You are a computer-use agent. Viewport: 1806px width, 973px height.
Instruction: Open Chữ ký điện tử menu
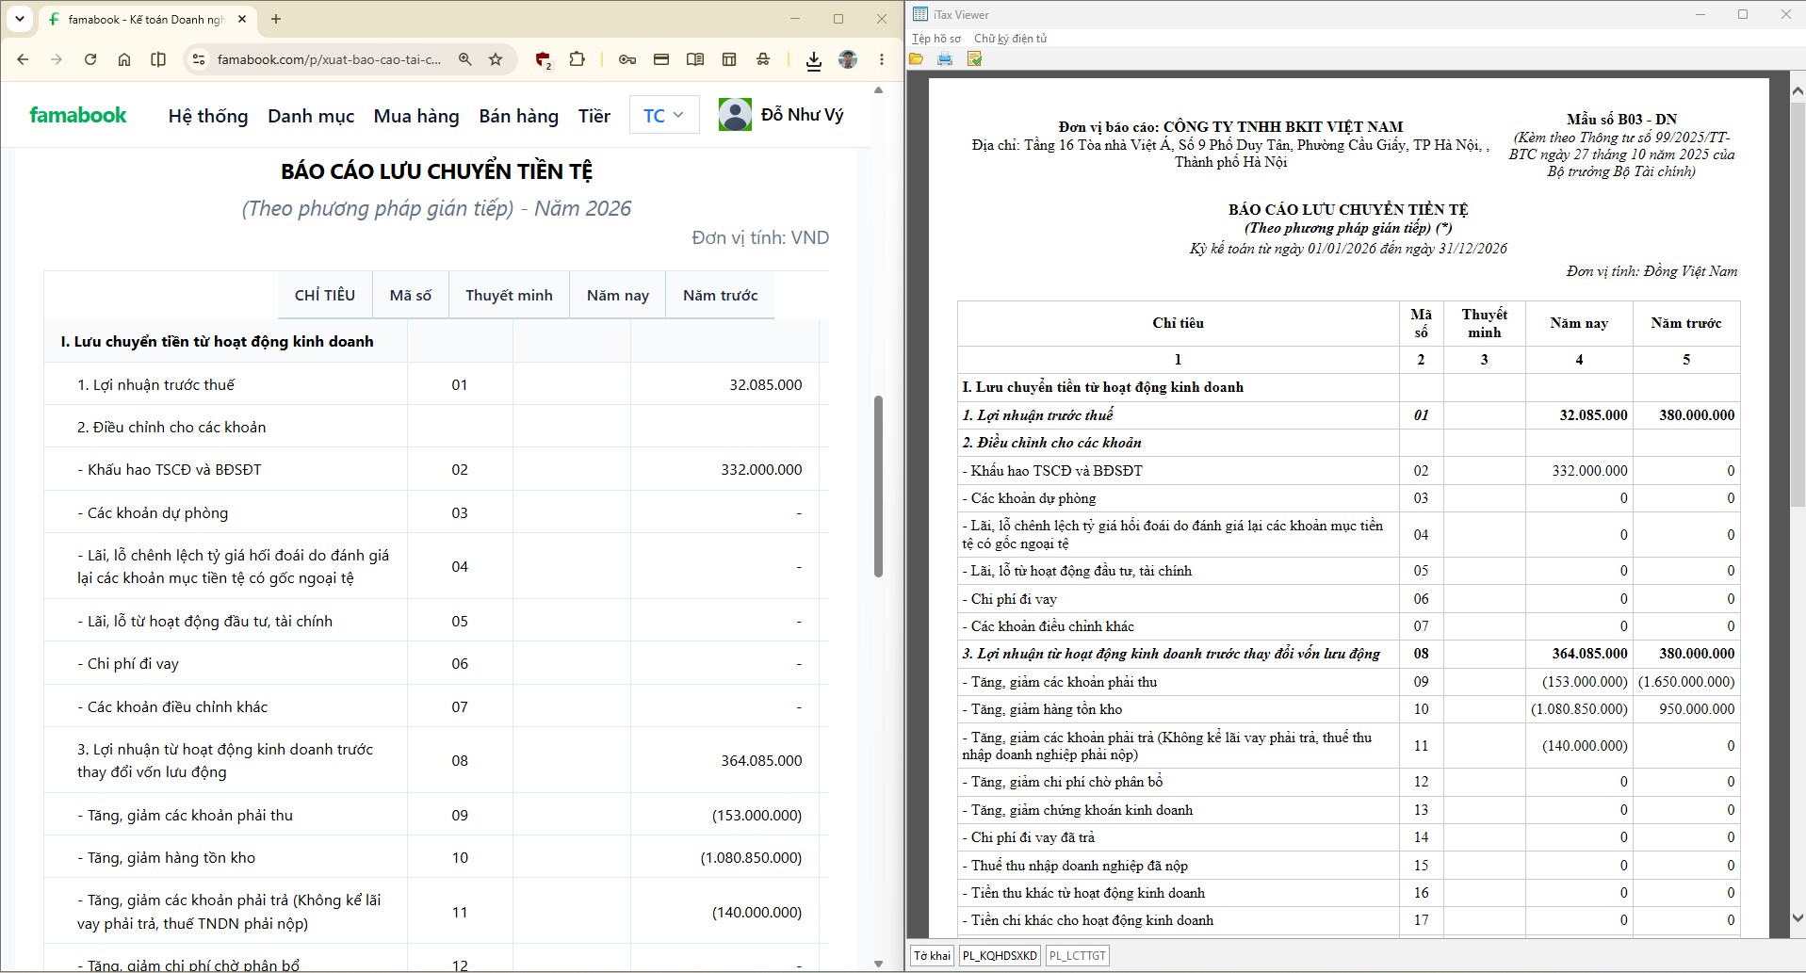click(1011, 39)
